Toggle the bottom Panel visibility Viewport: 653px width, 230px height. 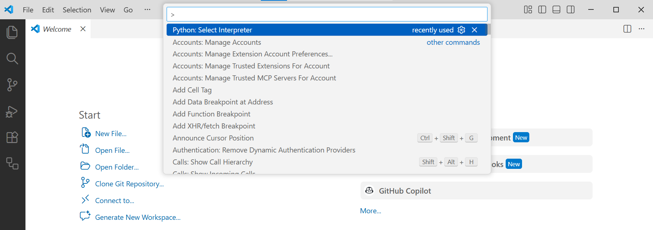tap(556, 10)
